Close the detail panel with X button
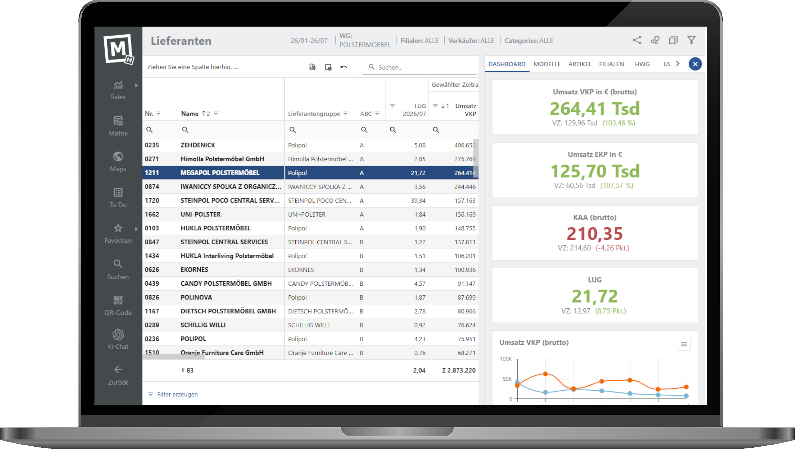Image resolution: width=797 pixels, height=449 pixels. [695, 64]
